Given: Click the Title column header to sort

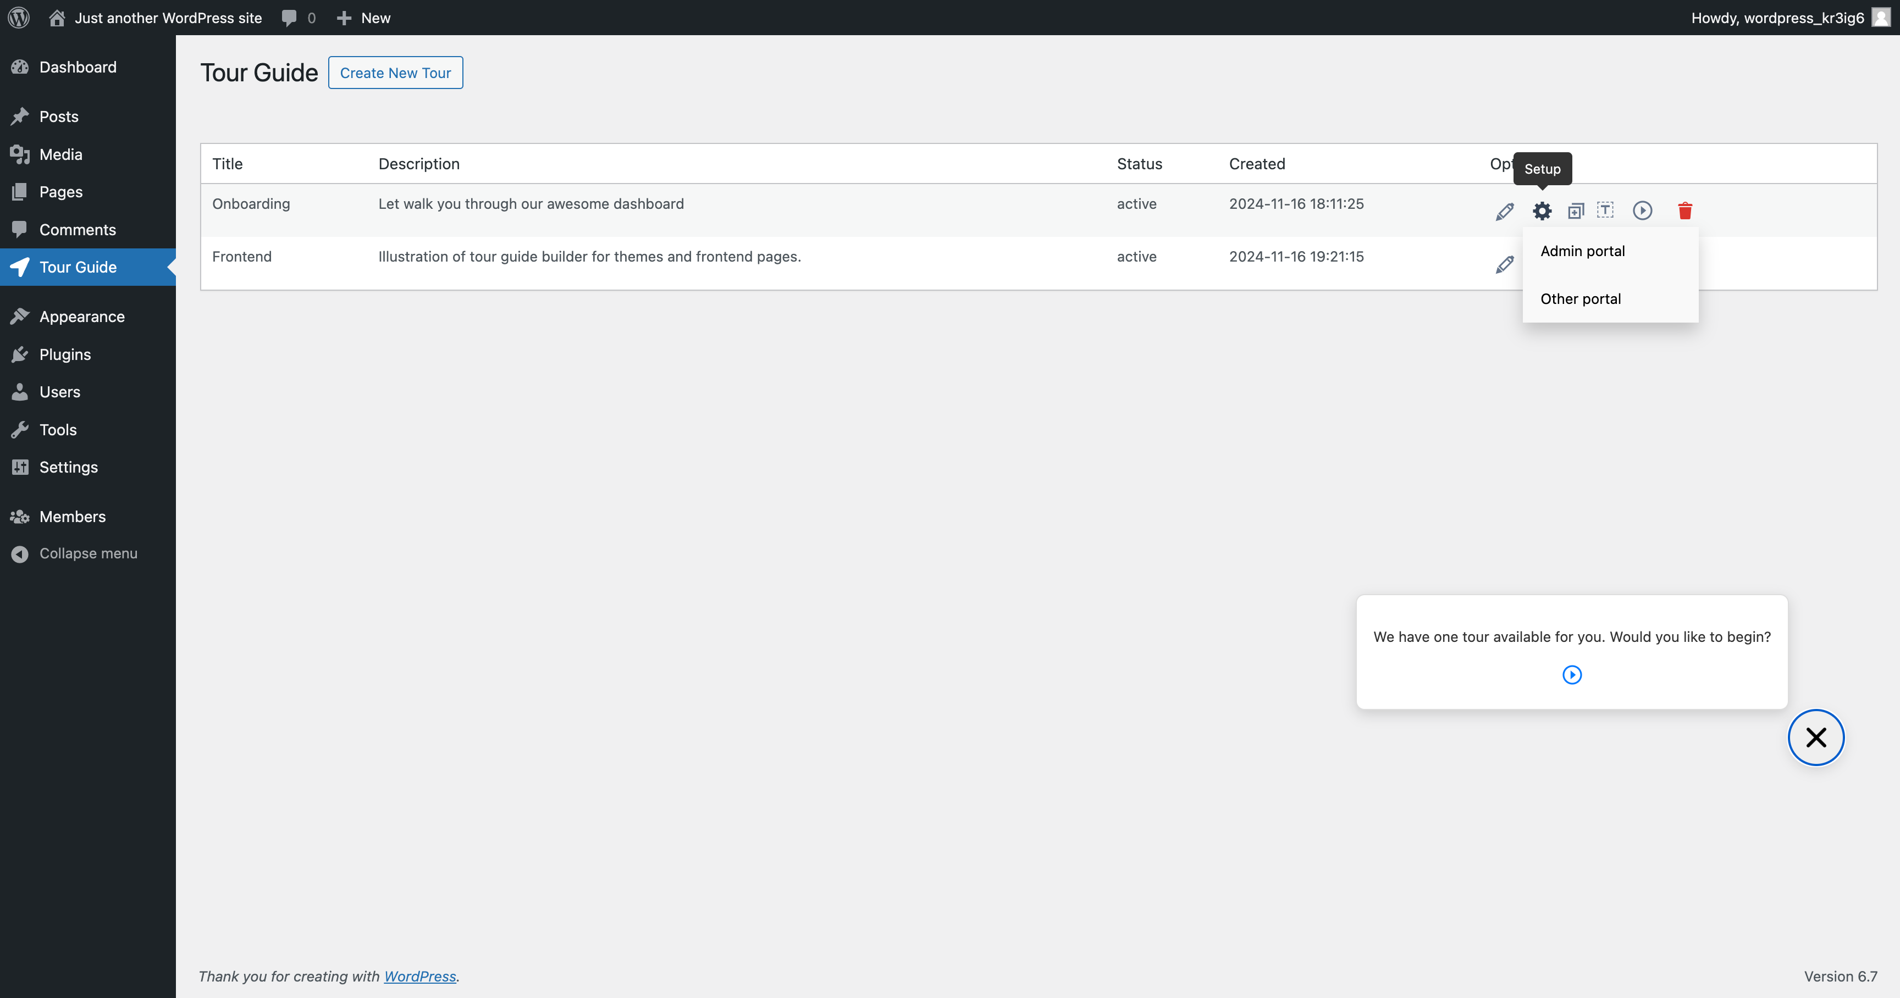Looking at the screenshot, I should pyautogui.click(x=227, y=164).
